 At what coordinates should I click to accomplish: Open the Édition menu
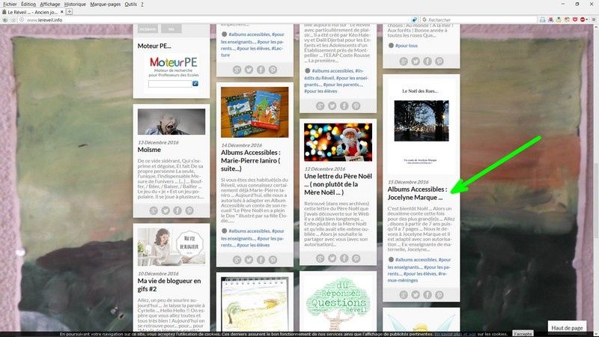click(28, 4)
